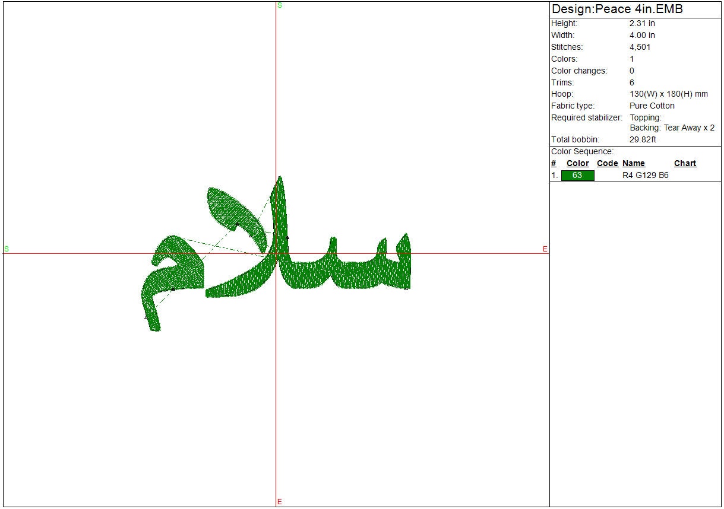Click the red E marker on right edge
Screen dimensions: 724x509
pos(545,249)
